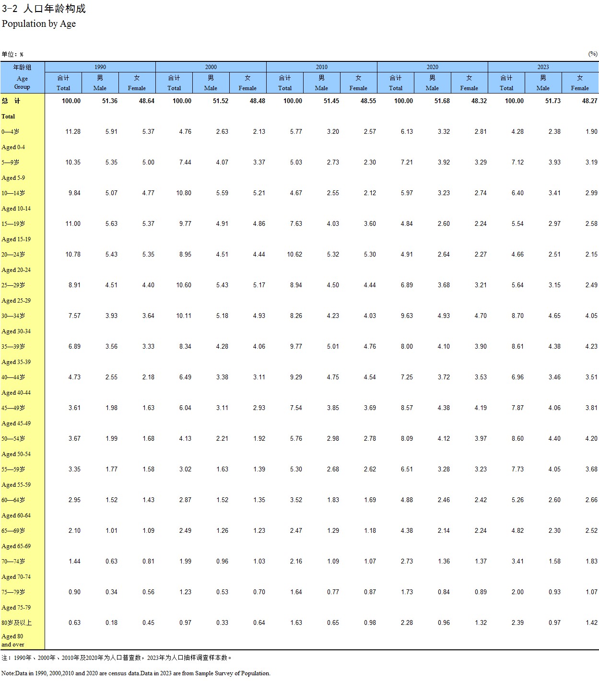This screenshot has width=599, height=681.
Task: Click the '男 Male' subheader under 2000
Action: coord(211,82)
